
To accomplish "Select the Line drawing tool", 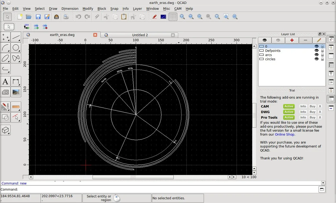I will pyautogui.click(x=16, y=37).
